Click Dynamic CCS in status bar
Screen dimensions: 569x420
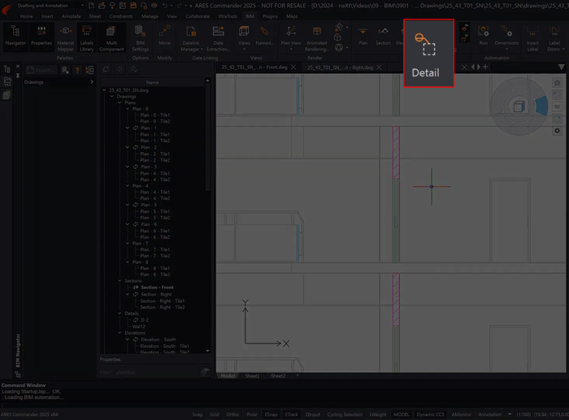pos(430,414)
